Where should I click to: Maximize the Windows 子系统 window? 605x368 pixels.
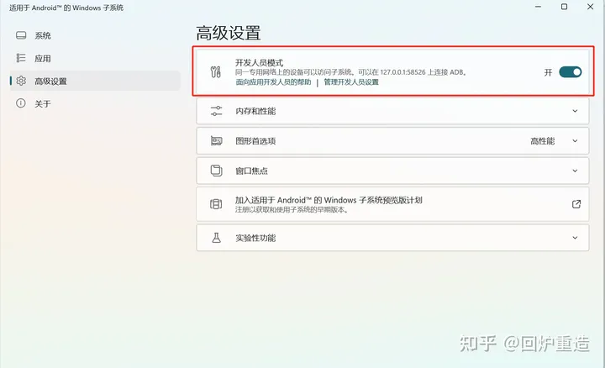(x=564, y=7)
